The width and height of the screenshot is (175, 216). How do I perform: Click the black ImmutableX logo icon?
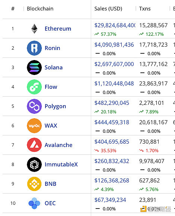34,165
